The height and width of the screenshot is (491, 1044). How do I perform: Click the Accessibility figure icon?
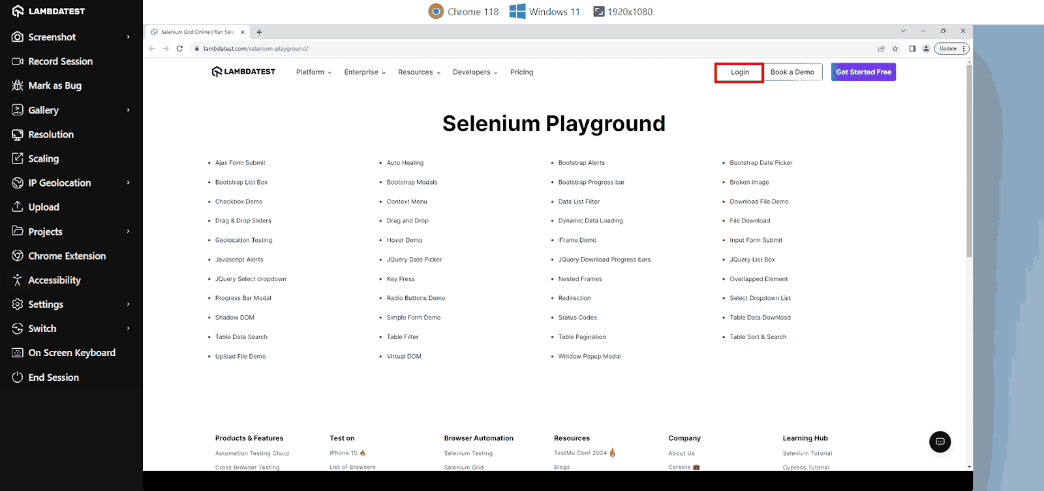point(18,280)
